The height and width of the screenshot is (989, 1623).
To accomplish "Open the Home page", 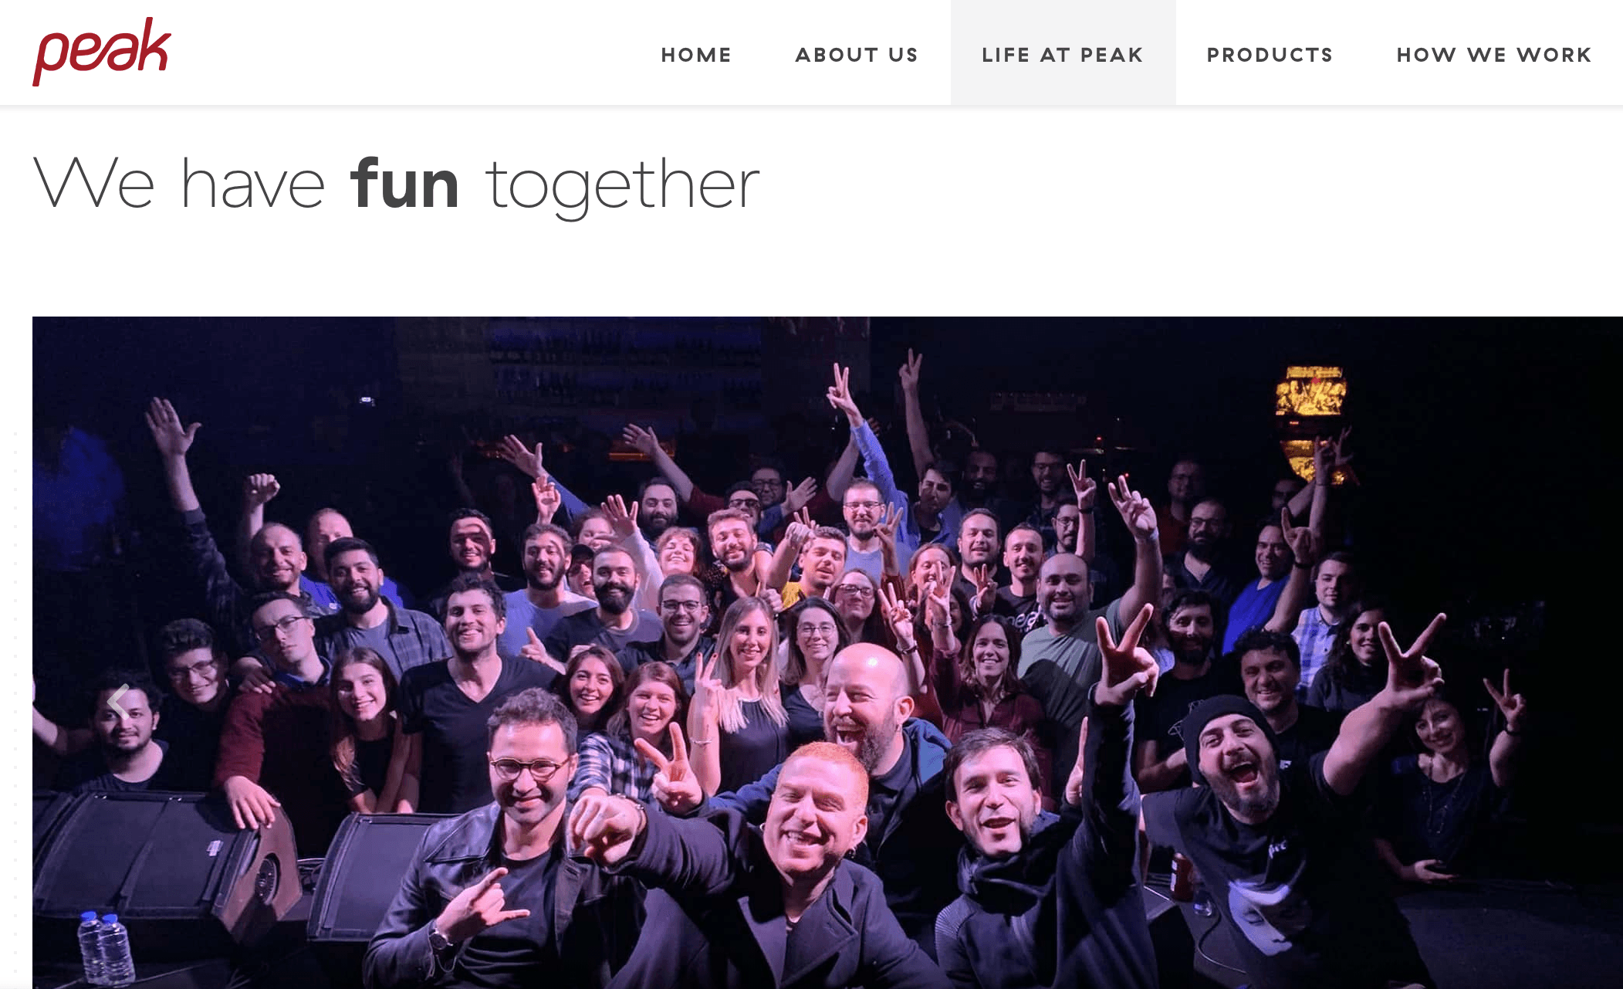I will tap(696, 55).
